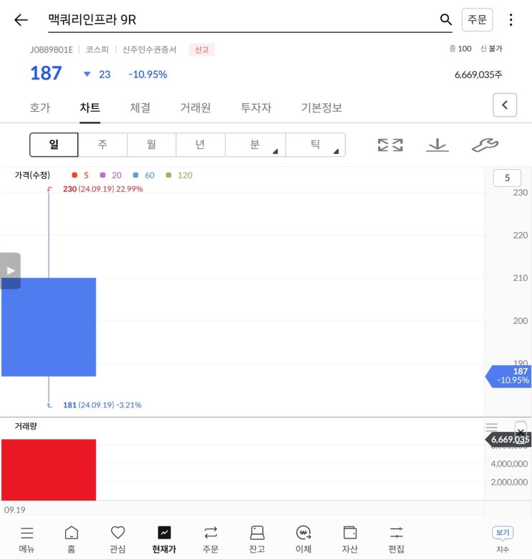Tap the search magnifier icon
Image resolution: width=532 pixels, height=560 pixels.
(x=445, y=19)
